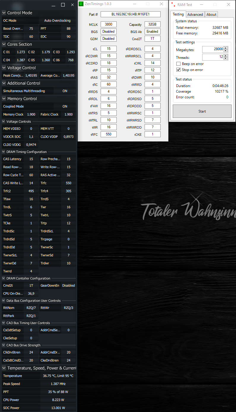
Task: Edit the TDC value 60
Action: coord(31,37)
